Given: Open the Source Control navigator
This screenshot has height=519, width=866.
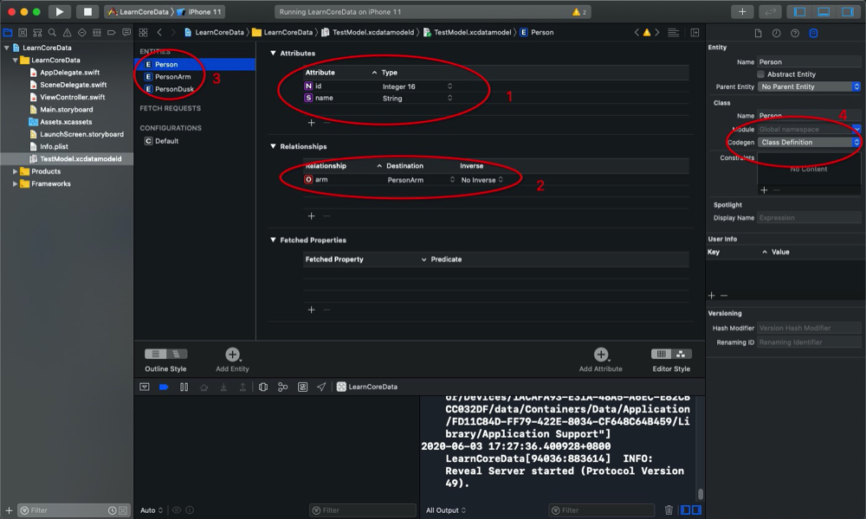Looking at the screenshot, I should click(23, 33).
